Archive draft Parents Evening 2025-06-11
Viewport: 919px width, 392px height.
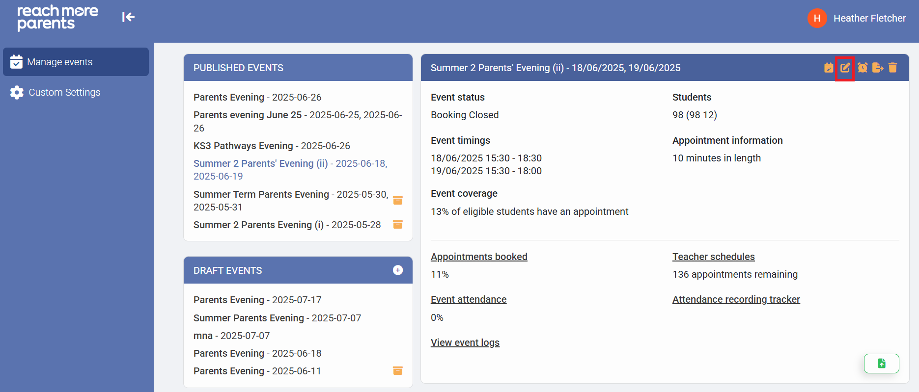tap(398, 371)
